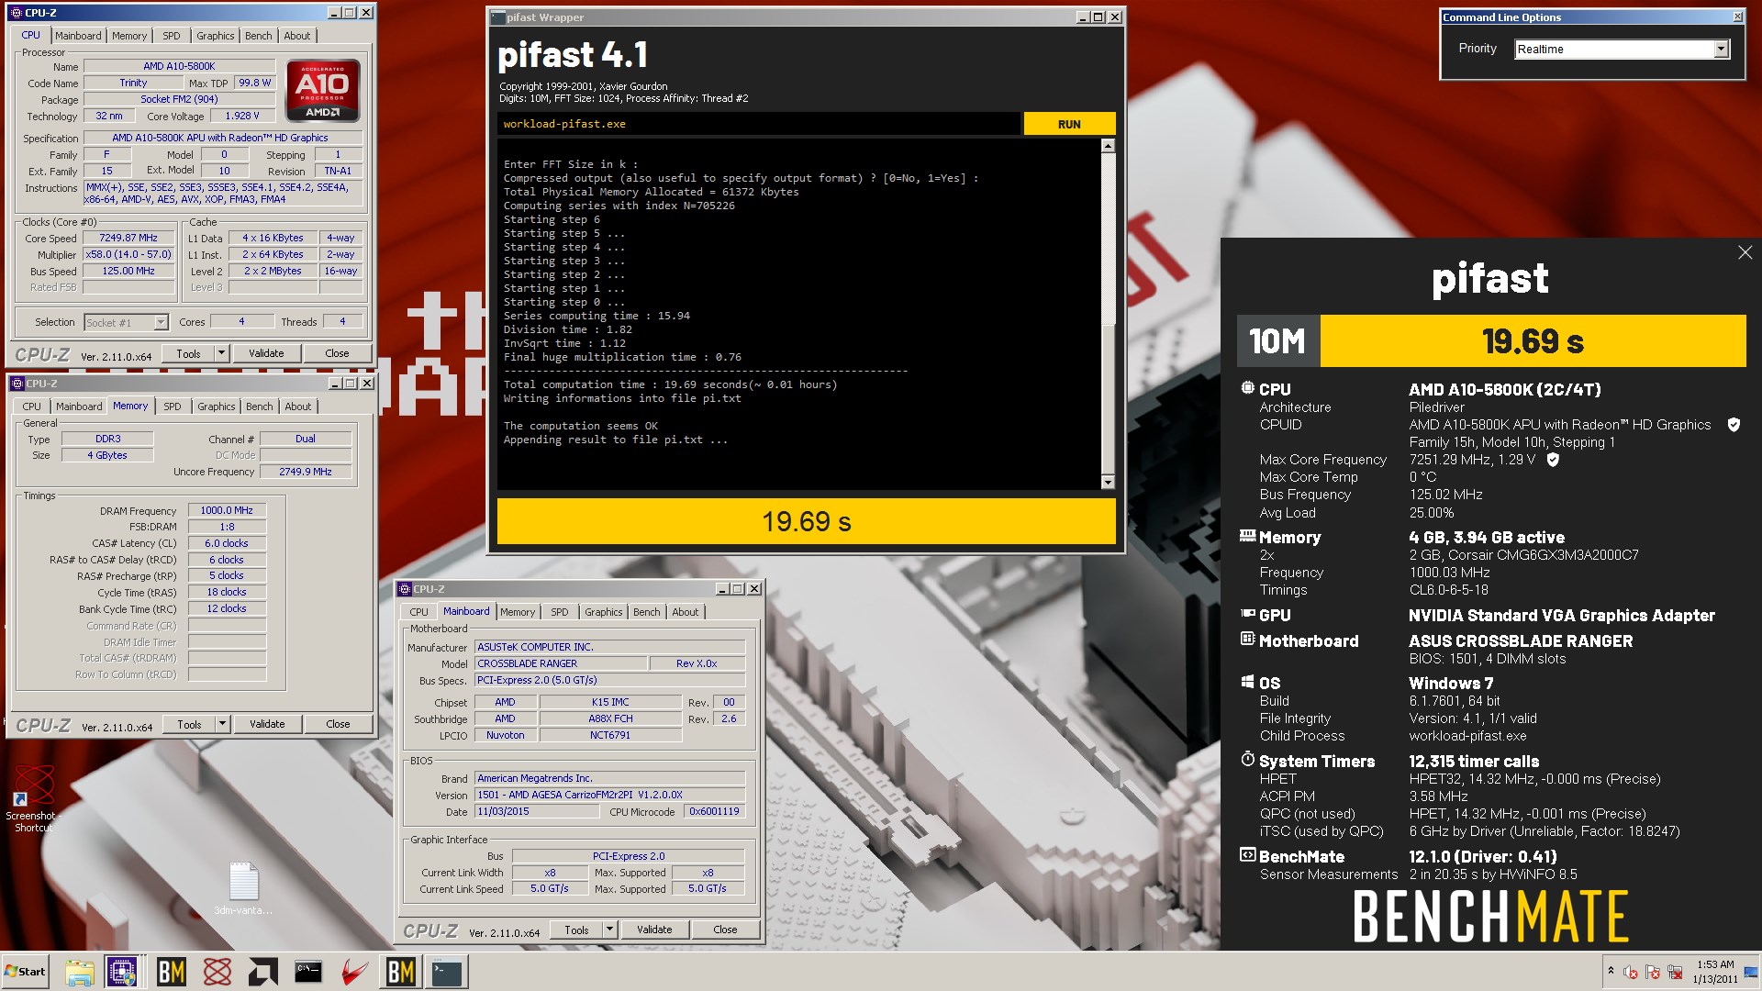Screen dimensions: 1762x991
Task: Expand the hidden tray icons chevron
Action: click(x=1611, y=971)
